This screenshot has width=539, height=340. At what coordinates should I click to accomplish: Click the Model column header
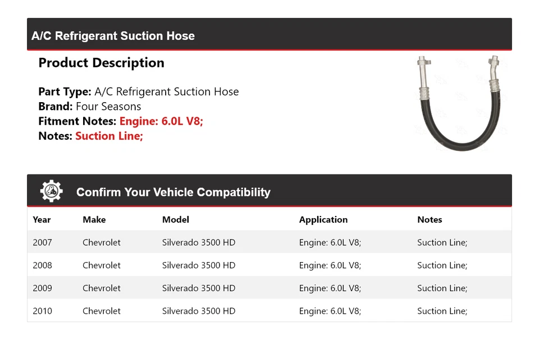coord(175,220)
